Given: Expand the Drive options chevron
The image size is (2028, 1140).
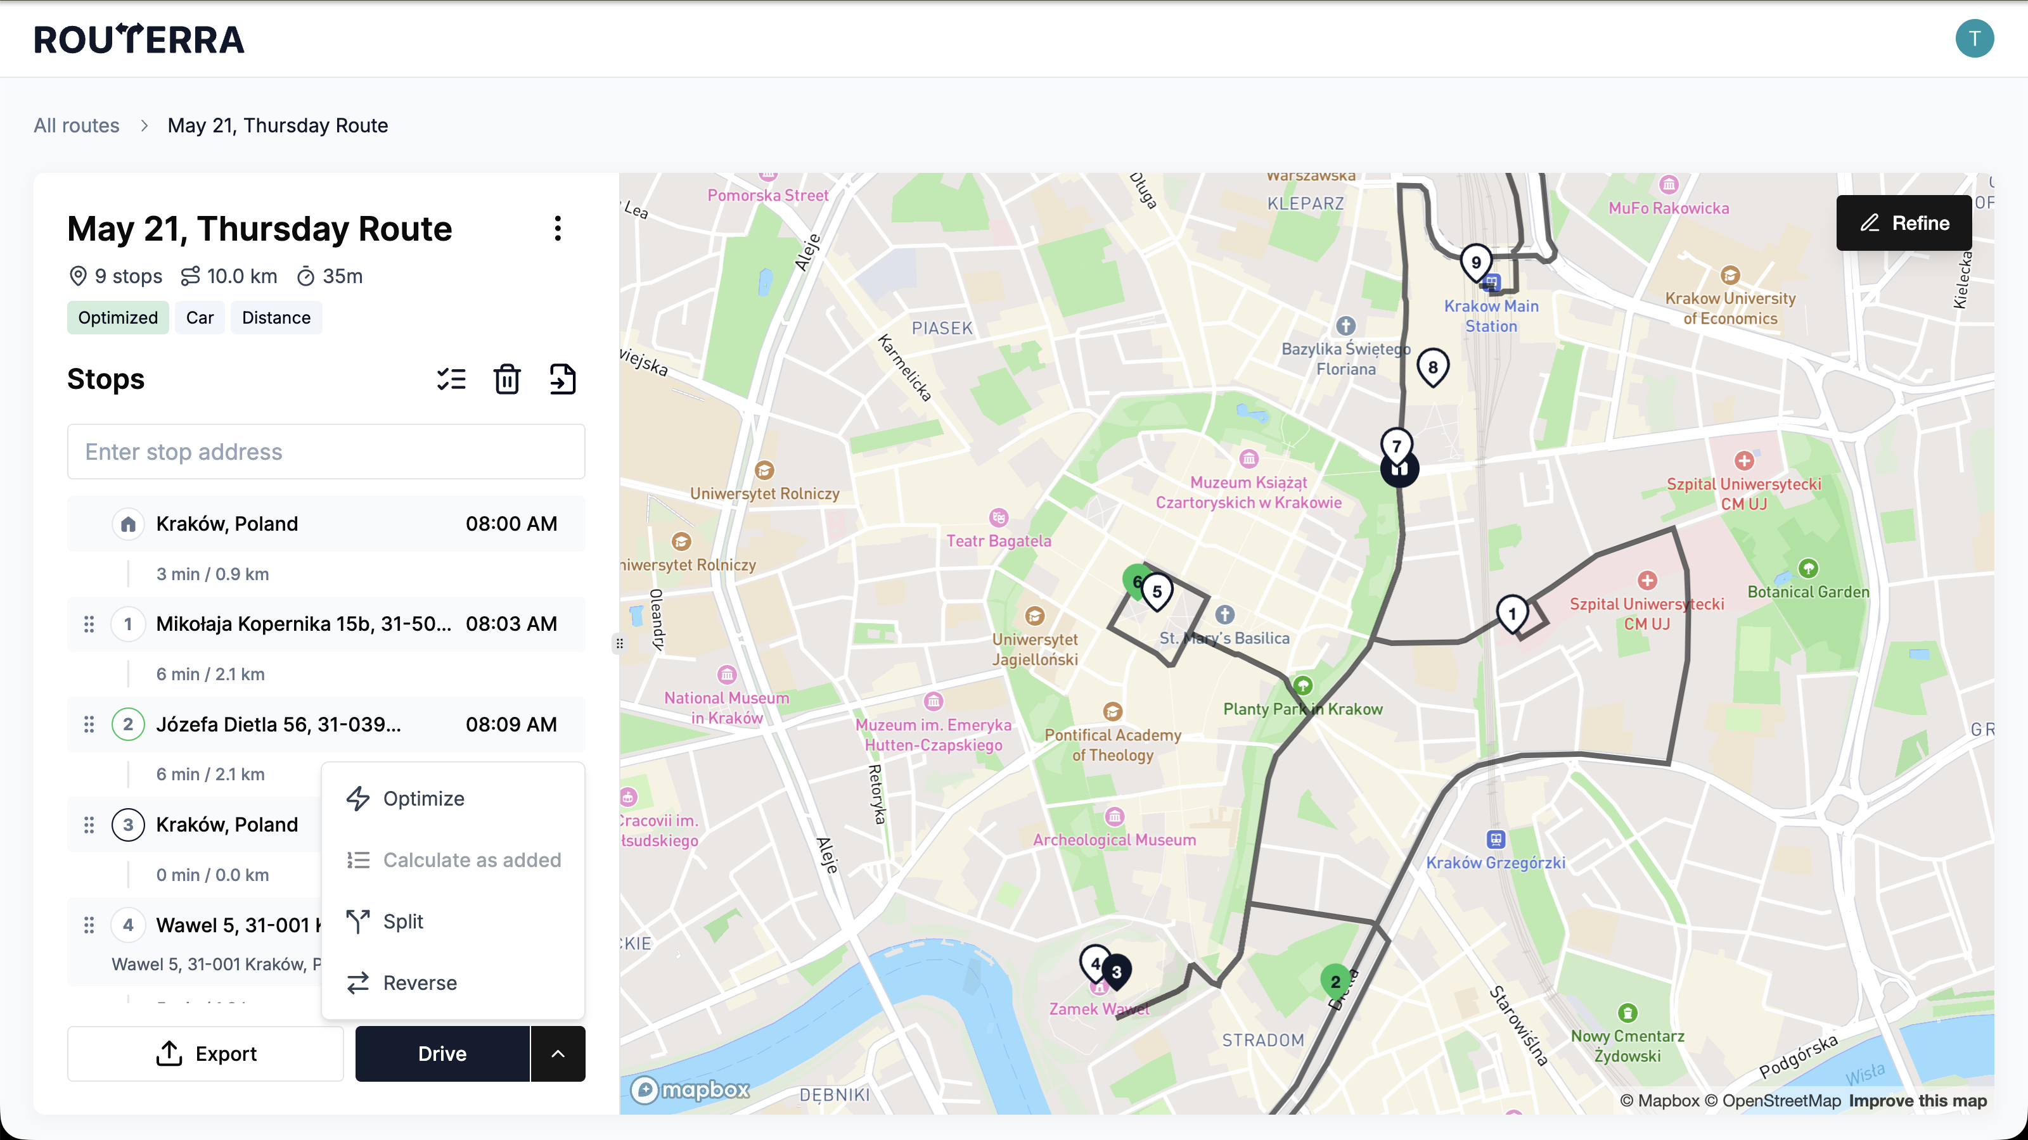Looking at the screenshot, I should point(558,1053).
